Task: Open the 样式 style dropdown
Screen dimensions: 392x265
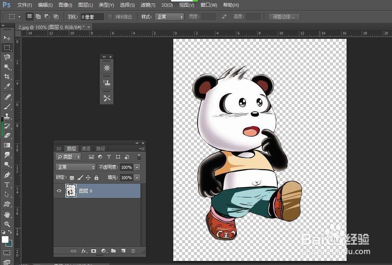Action: [x=169, y=17]
